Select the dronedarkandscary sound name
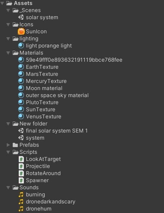This screenshot has width=164, height=213. [50, 202]
